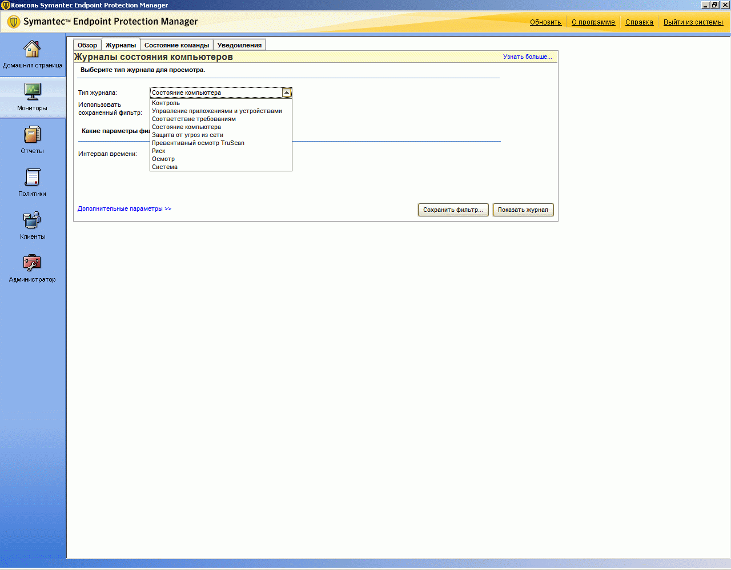Switch to the Журналы tab
731x570 pixels.
point(121,45)
